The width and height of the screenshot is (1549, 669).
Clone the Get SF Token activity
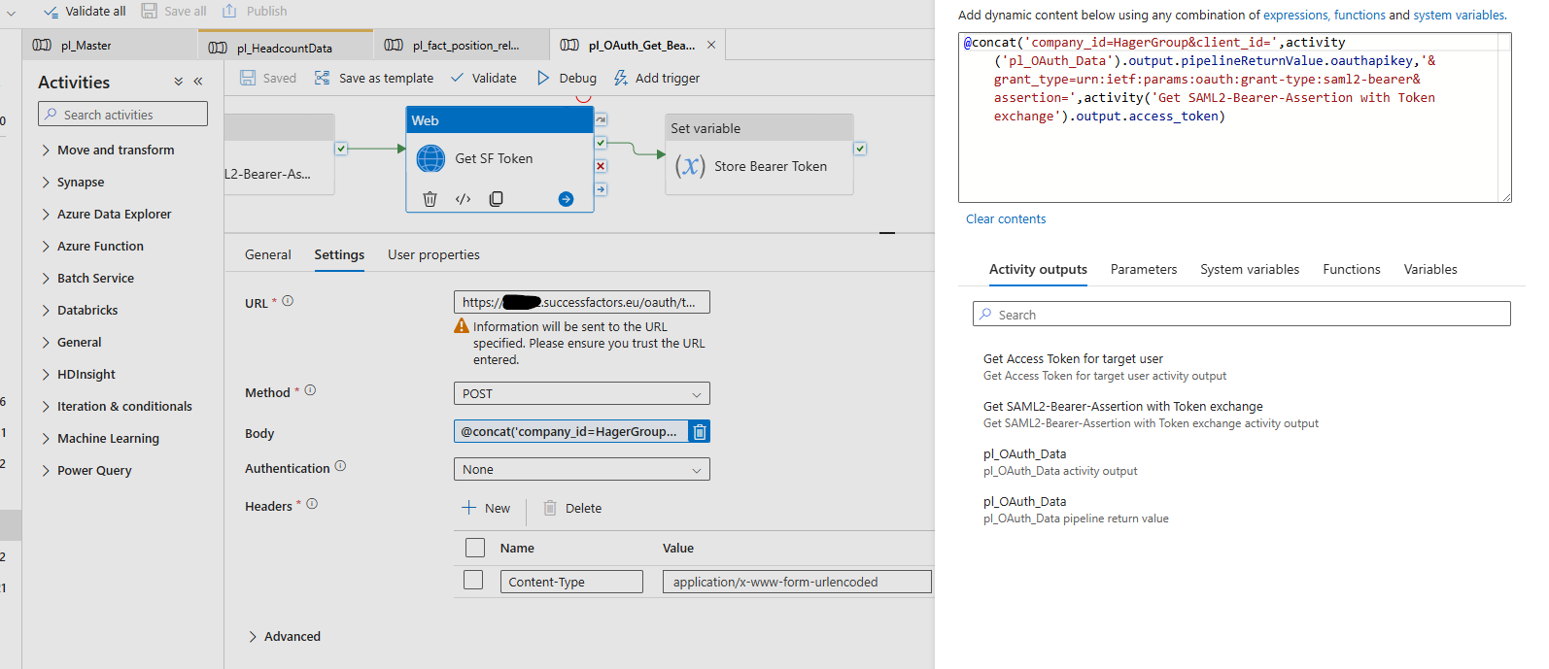coord(496,199)
